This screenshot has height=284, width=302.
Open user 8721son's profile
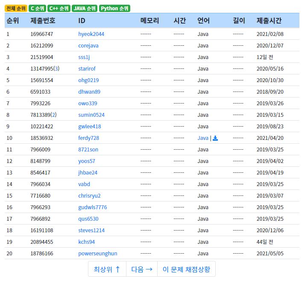click(88, 150)
